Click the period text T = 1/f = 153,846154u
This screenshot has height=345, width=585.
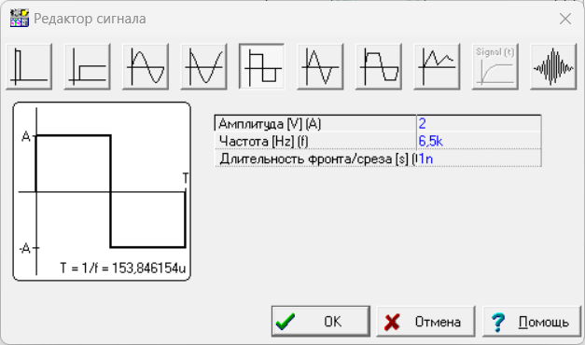[123, 268]
